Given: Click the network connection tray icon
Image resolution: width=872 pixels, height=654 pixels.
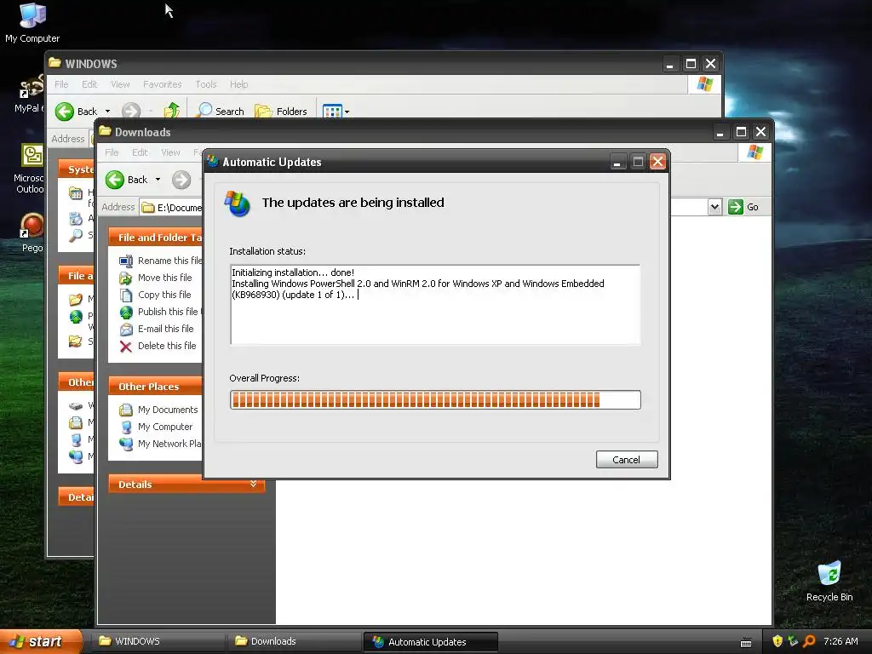Looking at the screenshot, I should pos(793,641).
